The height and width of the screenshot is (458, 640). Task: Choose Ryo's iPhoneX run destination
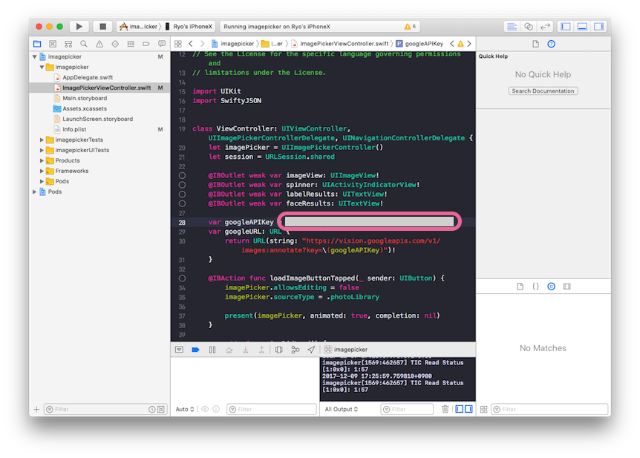click(x=189, y=27)
